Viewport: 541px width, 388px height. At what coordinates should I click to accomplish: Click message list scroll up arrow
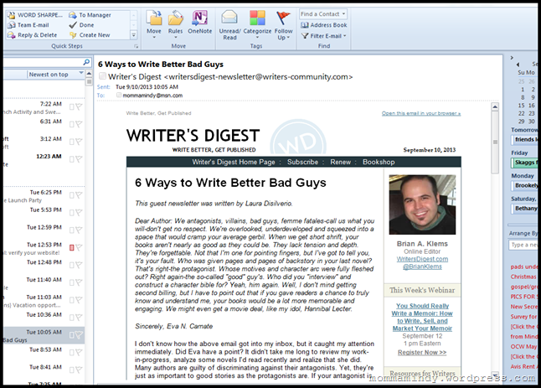89,73
